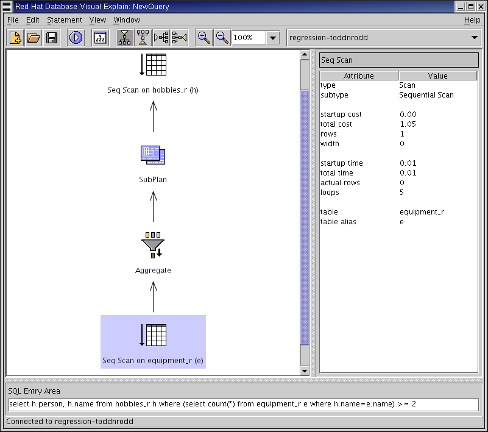
Task: Open the View menu
Action: 97,20
